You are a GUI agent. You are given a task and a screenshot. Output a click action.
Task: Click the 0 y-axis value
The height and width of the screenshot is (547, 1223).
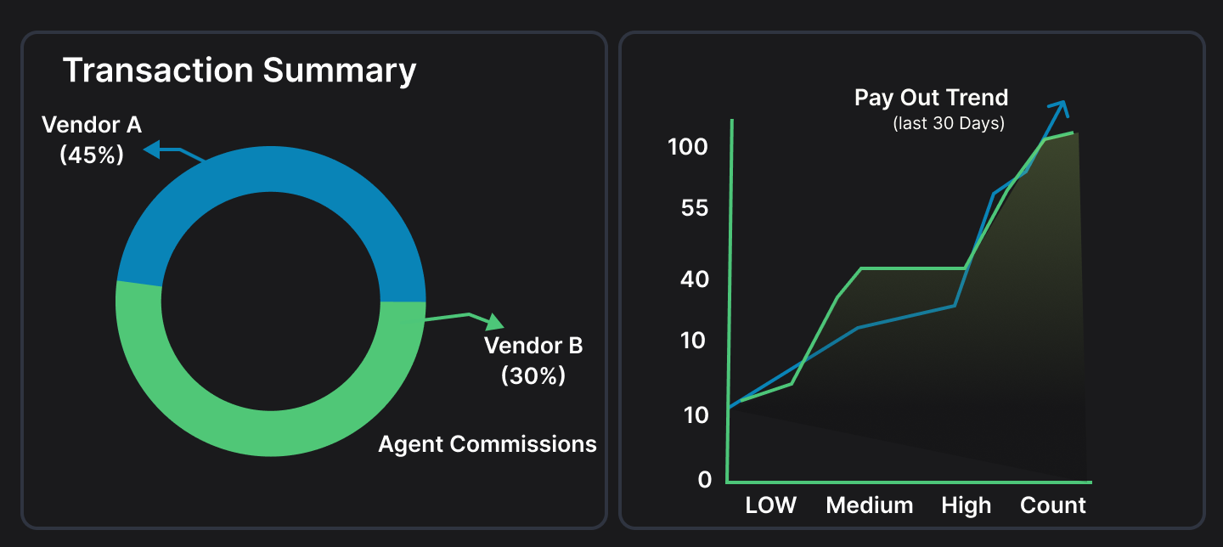[x=704, y=480]
